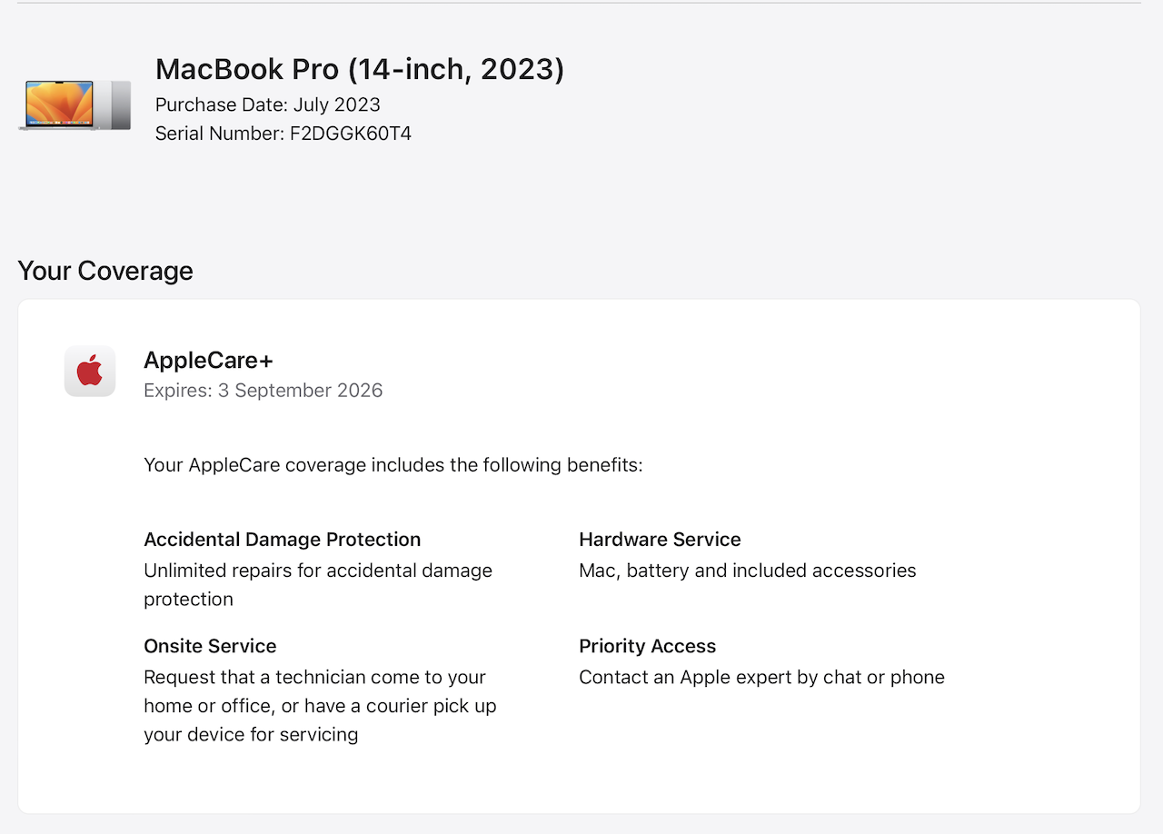Image resolution: width=1163 pixels, height=834 pixels.
Task: Click the serial number F2DGGK60T4
Action: point(351,134)
